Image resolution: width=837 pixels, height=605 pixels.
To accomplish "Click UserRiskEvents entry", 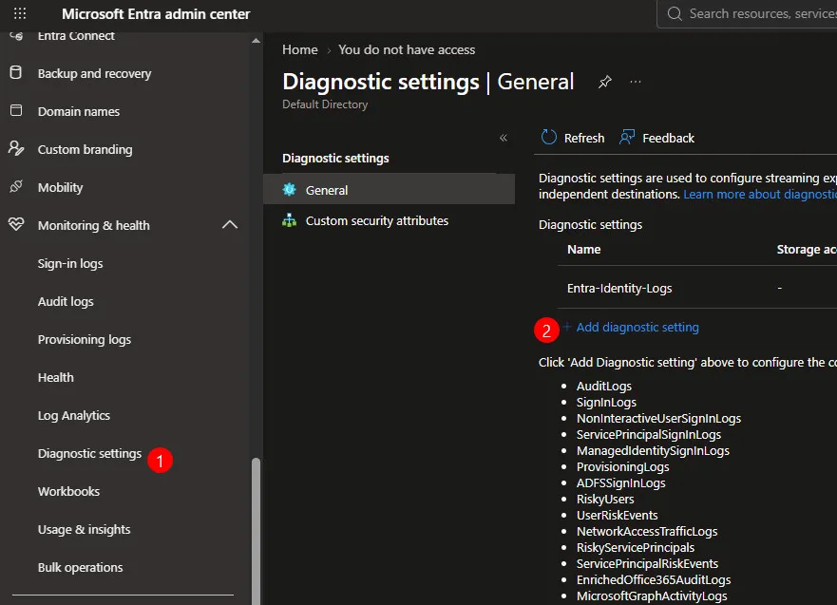I will pyautogui.click(x=618, y=516).
